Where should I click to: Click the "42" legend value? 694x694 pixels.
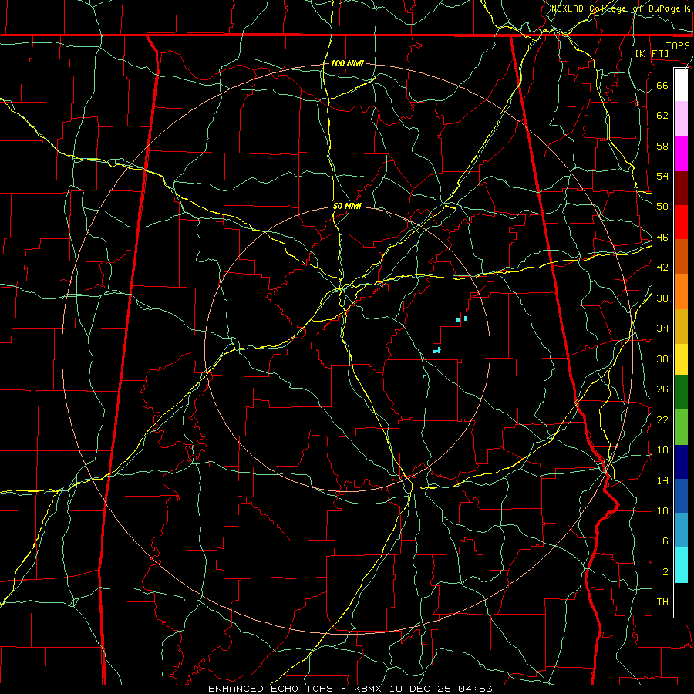(x=662, y=268)
